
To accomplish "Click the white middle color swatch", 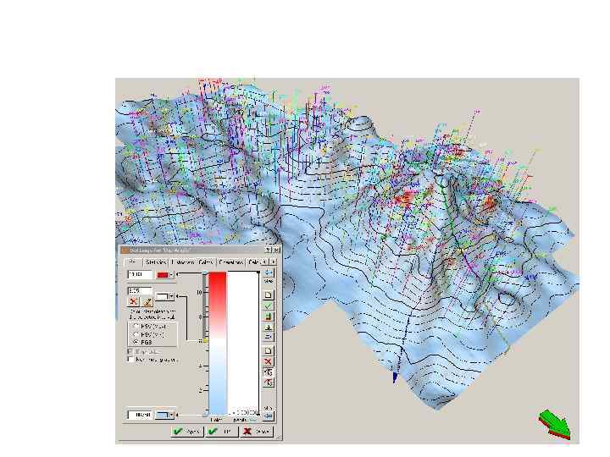I will coord(162,296).
